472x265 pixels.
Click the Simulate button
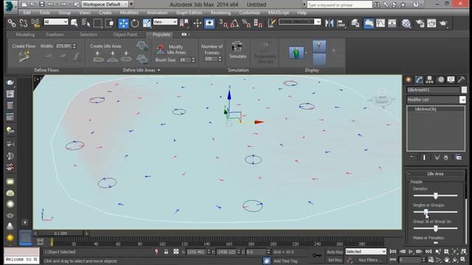[x=237, y=50]
